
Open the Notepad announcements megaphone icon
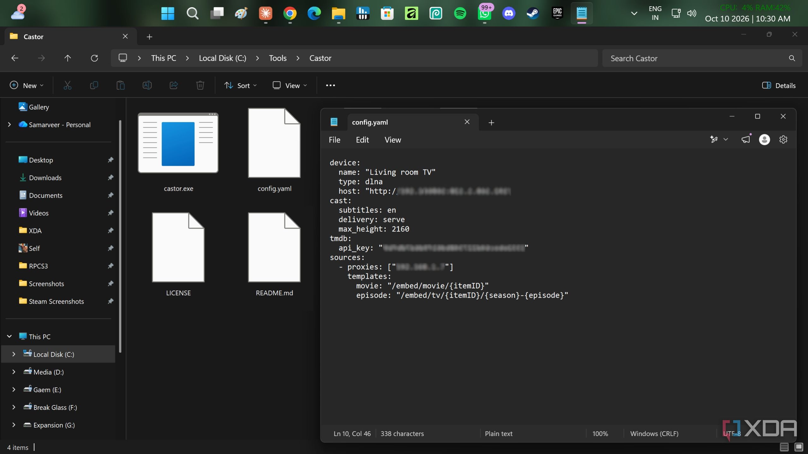point(746,139)
